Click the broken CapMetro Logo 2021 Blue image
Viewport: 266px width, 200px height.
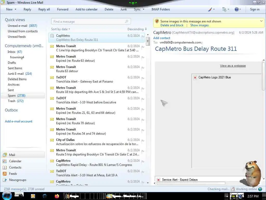click(195, 78)
